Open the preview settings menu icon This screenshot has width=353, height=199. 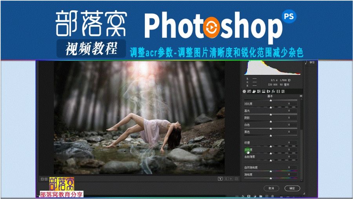[237, 179]
